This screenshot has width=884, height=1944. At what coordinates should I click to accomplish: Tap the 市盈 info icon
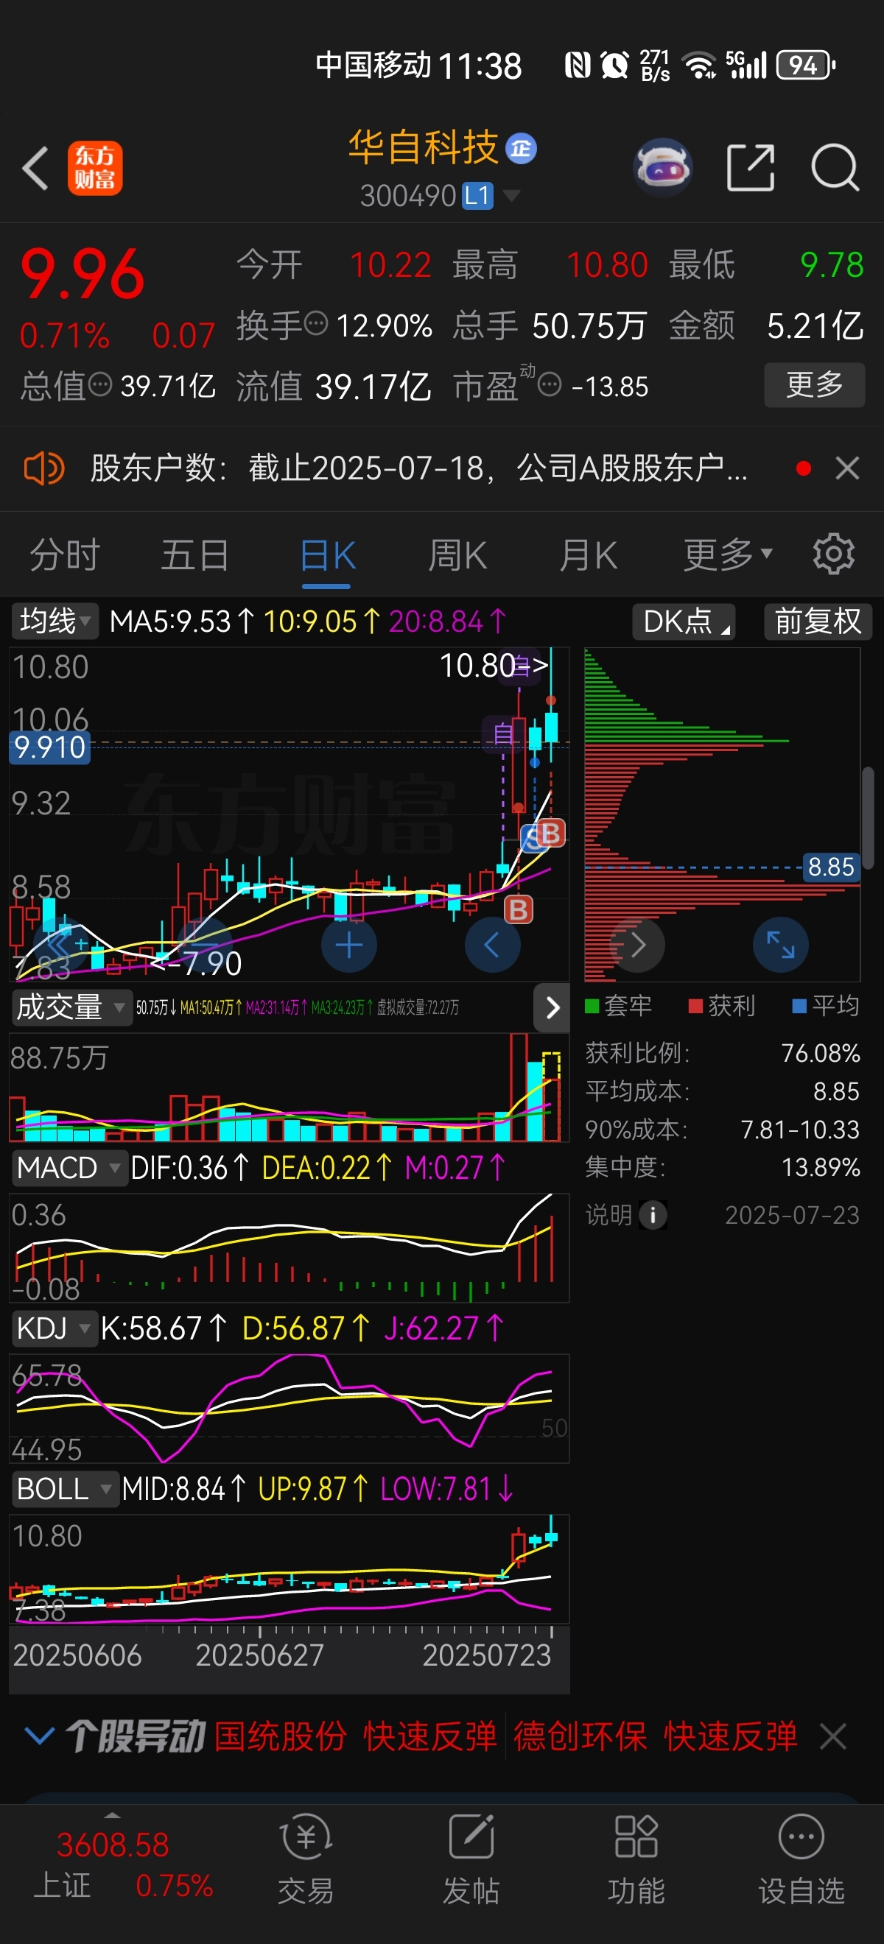pos(549,385)
